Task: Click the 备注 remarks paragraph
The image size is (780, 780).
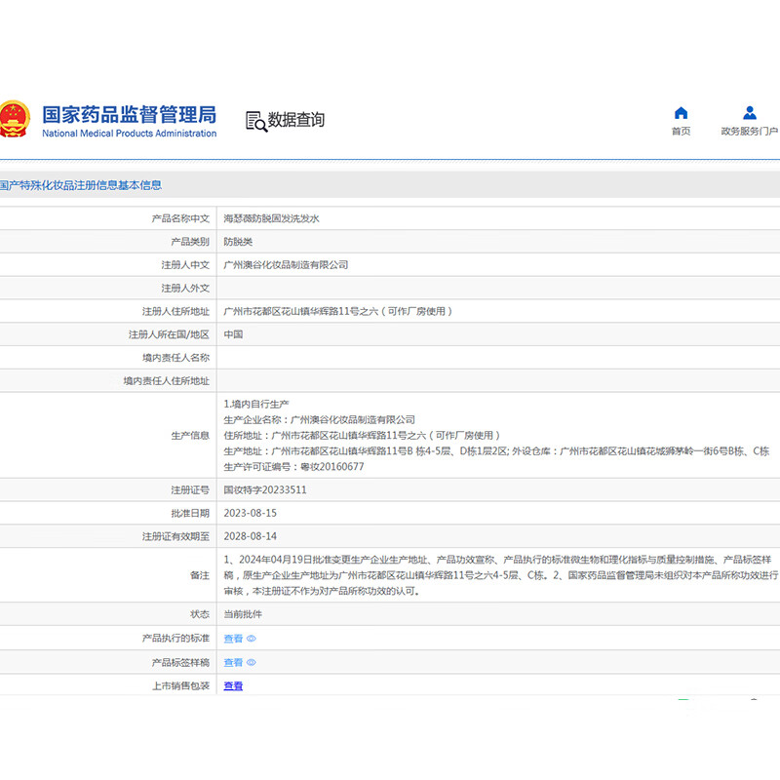Action: (x=500, y=575)
